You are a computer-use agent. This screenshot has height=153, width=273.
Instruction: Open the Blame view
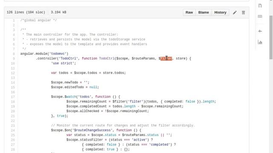(x=203, y=12)
